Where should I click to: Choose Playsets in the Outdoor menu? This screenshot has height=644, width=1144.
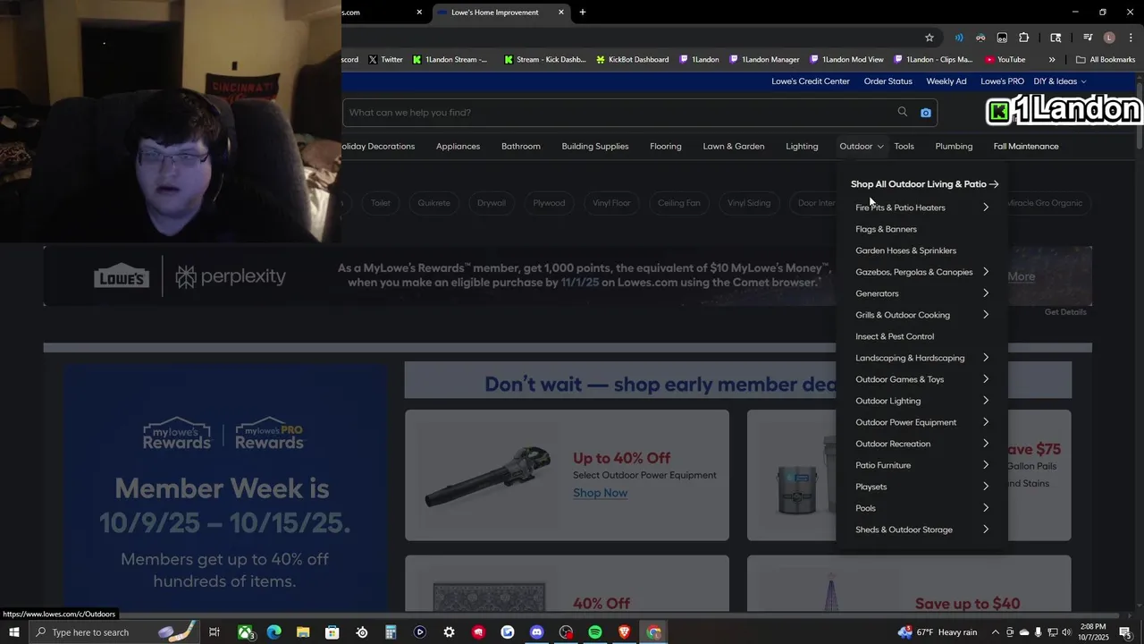(x=871, y=487)
